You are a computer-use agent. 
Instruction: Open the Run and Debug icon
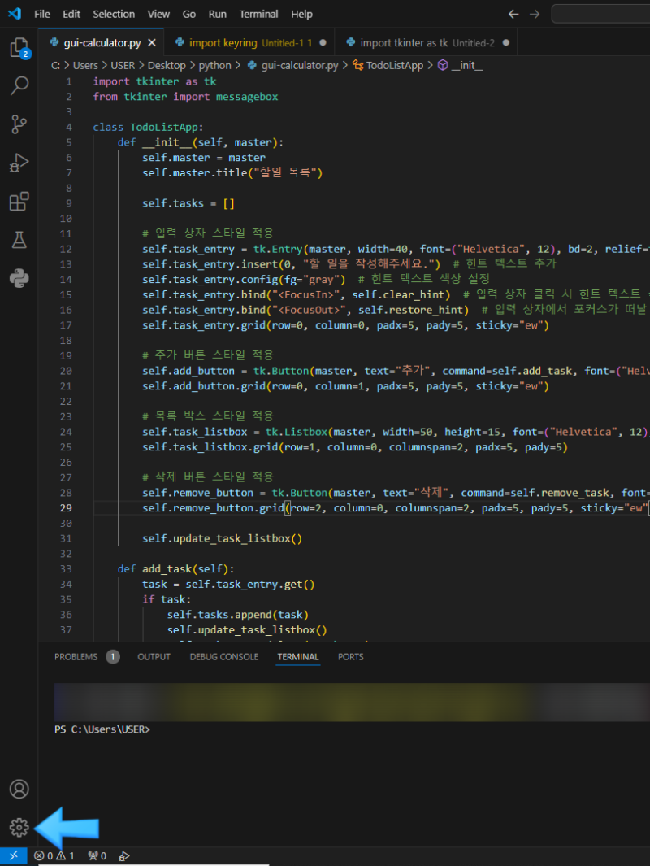point(19,161)
